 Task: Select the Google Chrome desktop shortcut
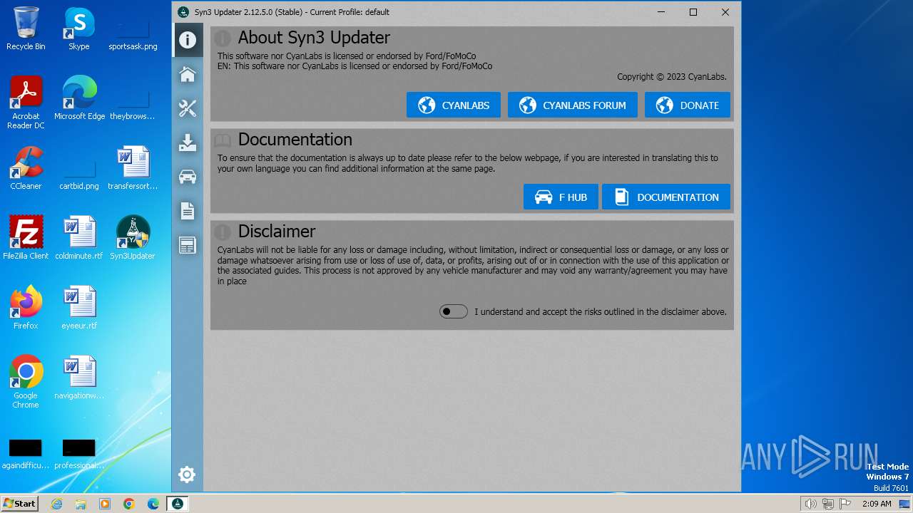point(26,382)
